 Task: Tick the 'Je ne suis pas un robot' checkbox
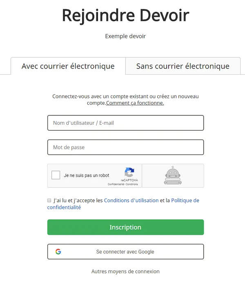pyautogui.click(x=56, y=175)
